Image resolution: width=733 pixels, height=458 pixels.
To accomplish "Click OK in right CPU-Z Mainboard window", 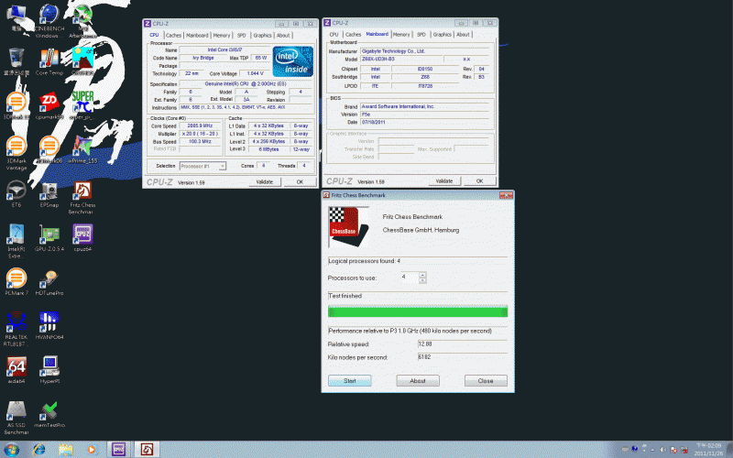I will 479,180.
